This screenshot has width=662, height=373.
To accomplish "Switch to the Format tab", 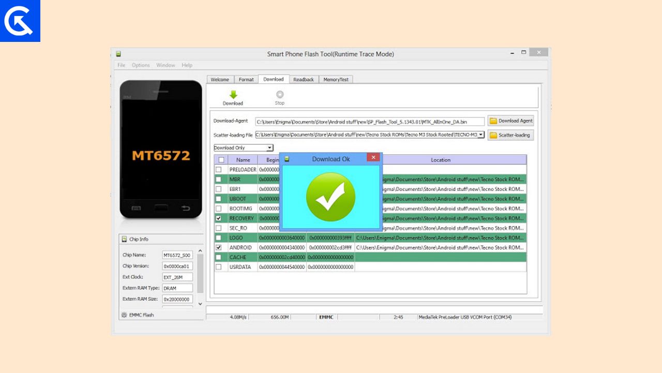I will (x=246, y=80).
